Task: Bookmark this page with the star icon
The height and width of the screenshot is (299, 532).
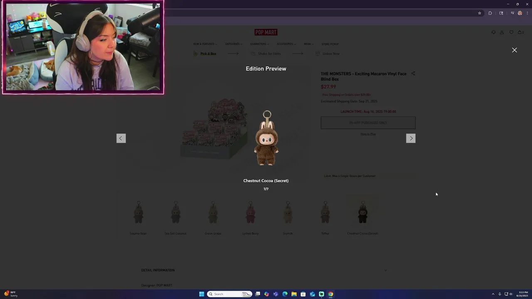Action: [479, 13]
